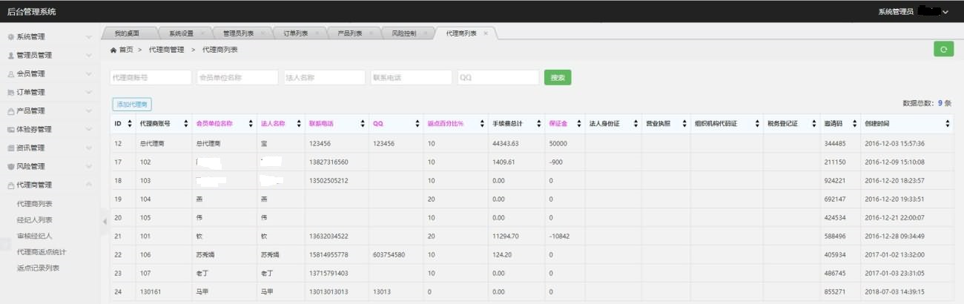Expand 管理员管理 using its chevron
The image size is (964, 304).
click(x=88, y=55)
